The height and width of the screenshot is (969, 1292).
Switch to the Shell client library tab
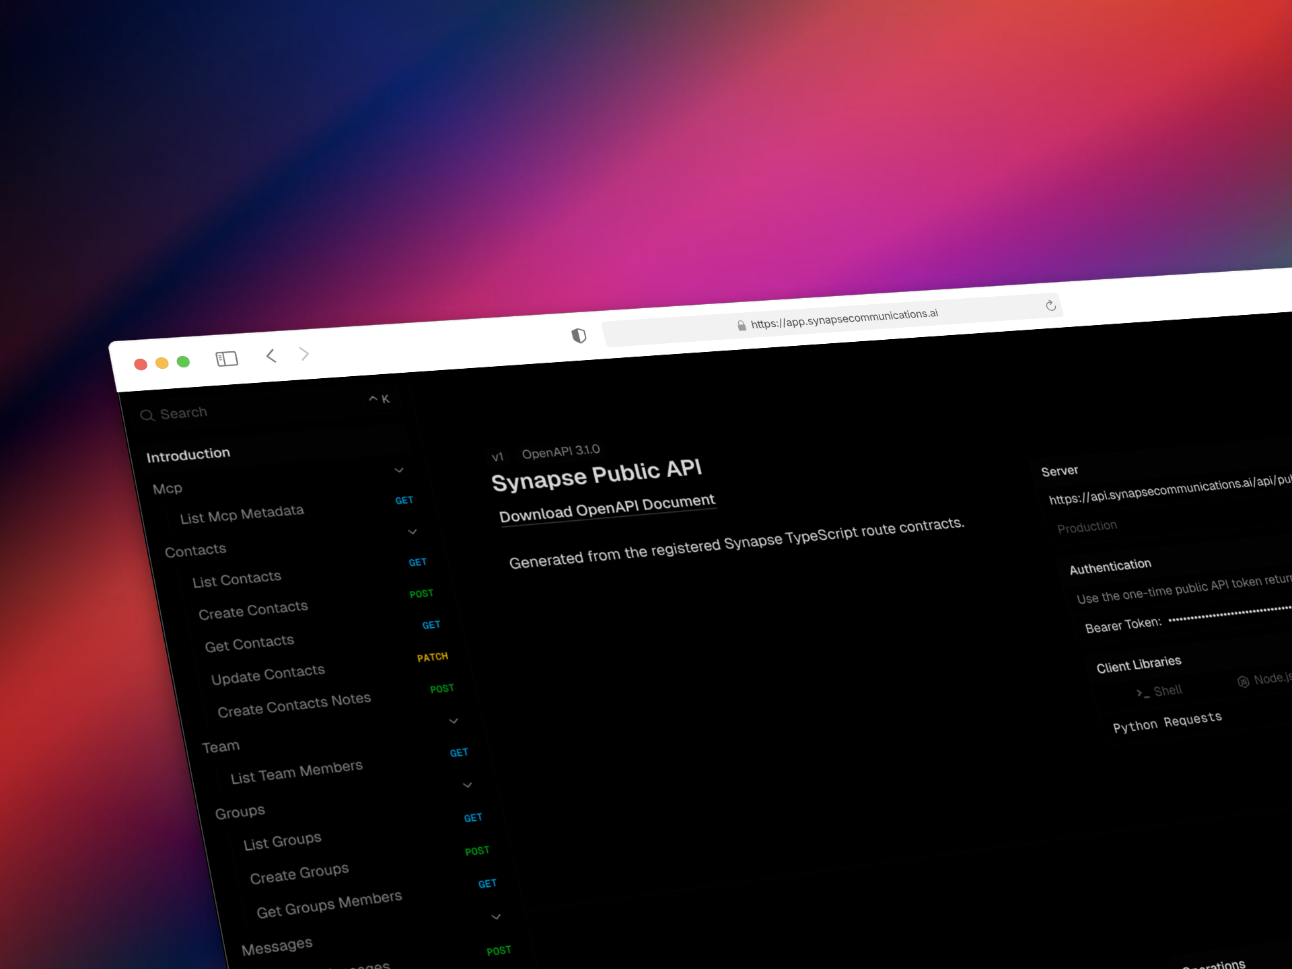pyautogui.click(x=1159, y=691)
